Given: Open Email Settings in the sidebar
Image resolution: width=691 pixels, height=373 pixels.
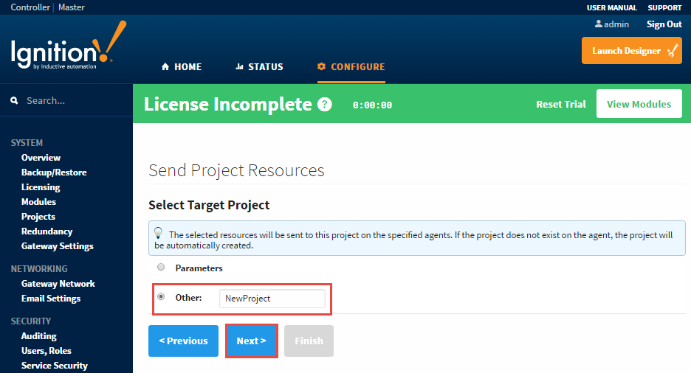Looking at the screenshot, I should pyautogui.click(x=51, y=299).
